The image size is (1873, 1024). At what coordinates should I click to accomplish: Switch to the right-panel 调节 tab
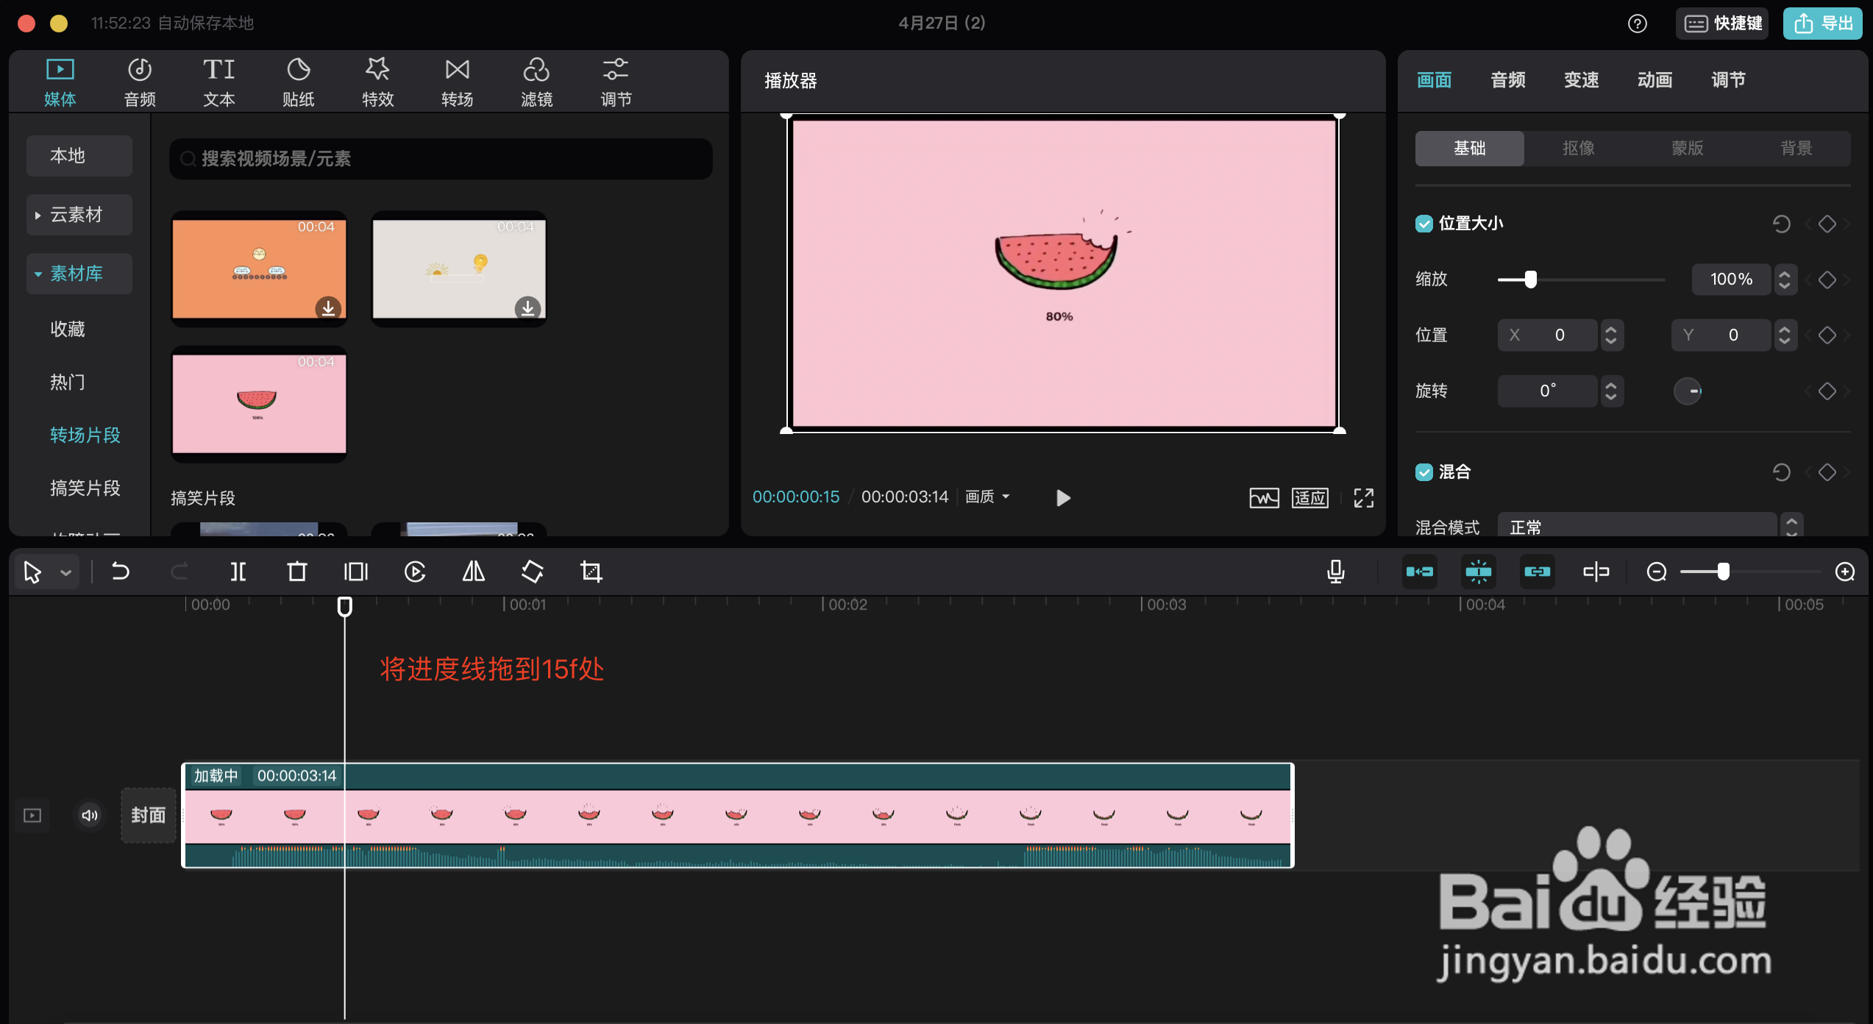click(x=1729, y=80)
